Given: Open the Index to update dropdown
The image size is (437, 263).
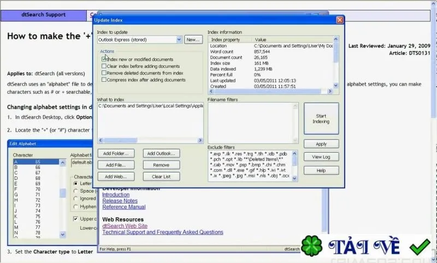Looking at the screenshot, I should point(179,40).
